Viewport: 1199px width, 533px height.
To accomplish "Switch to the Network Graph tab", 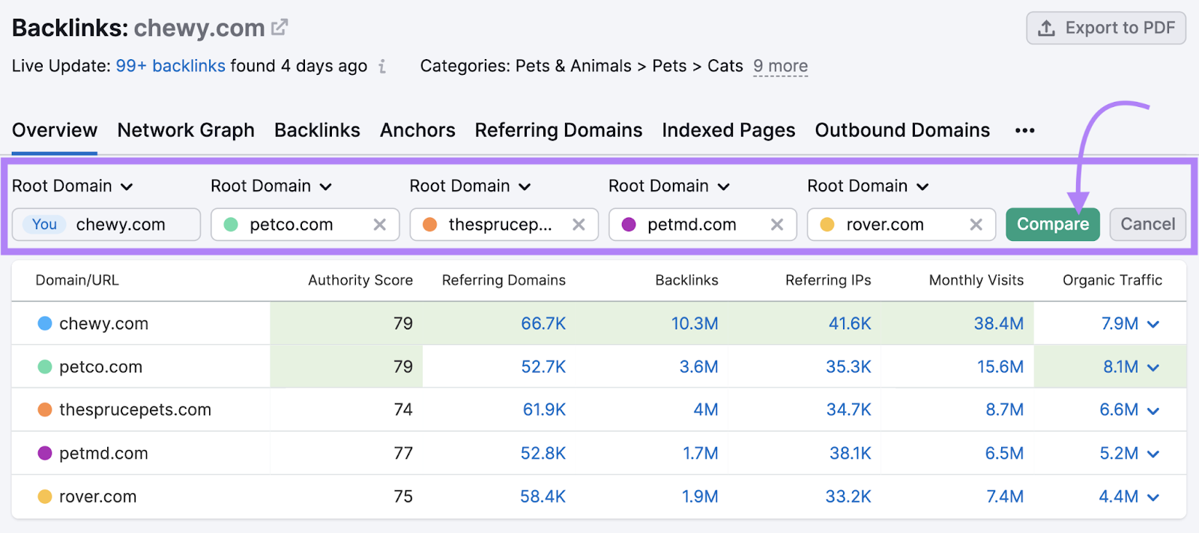I will click(186, 130).
